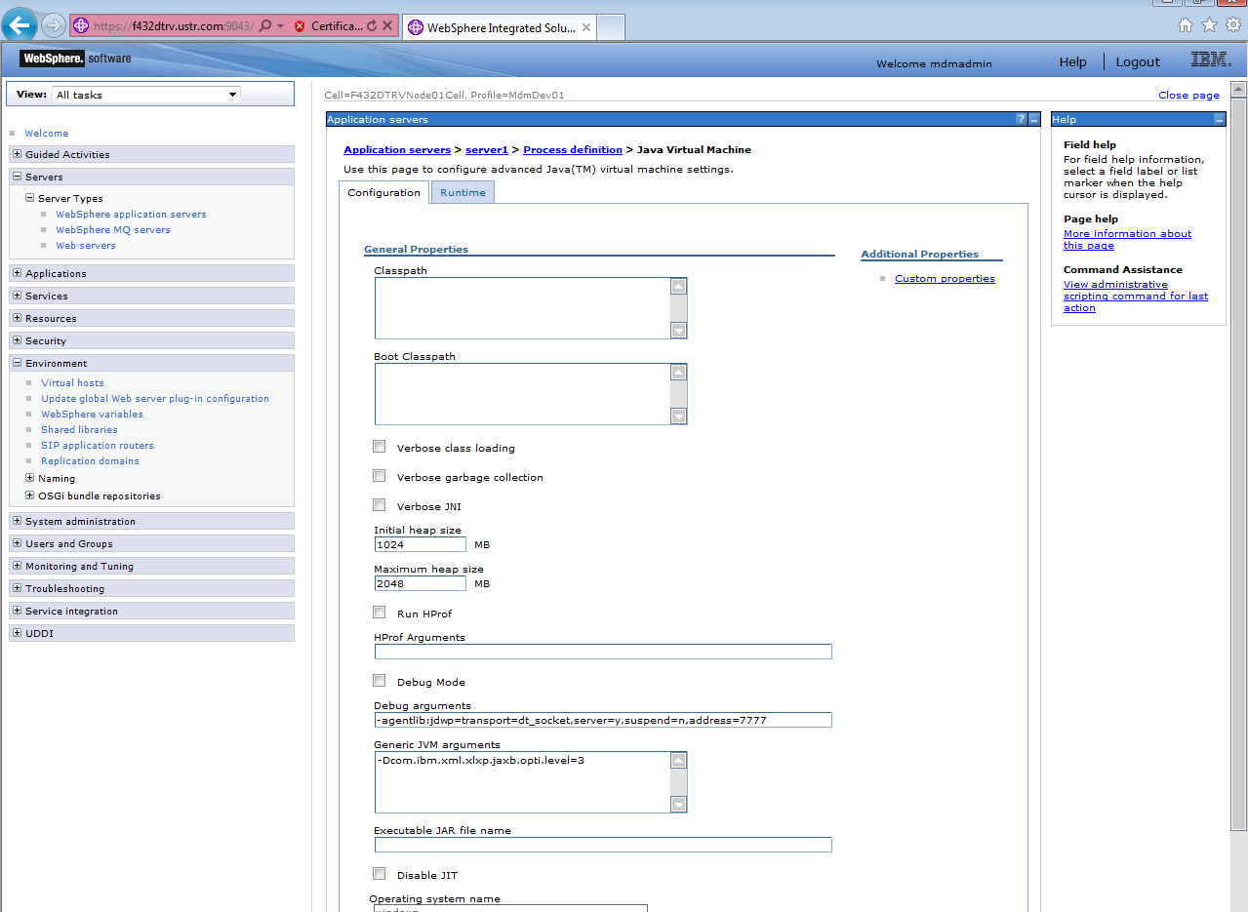Viewport: 1248px width, 912px height.
Task: Click the scroll up arrow in Boot Classpath box
Action: point(679,372)
